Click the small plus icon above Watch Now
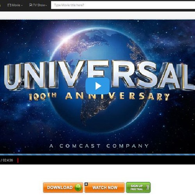Screen dimensions: 195x195 coord(86,184)
